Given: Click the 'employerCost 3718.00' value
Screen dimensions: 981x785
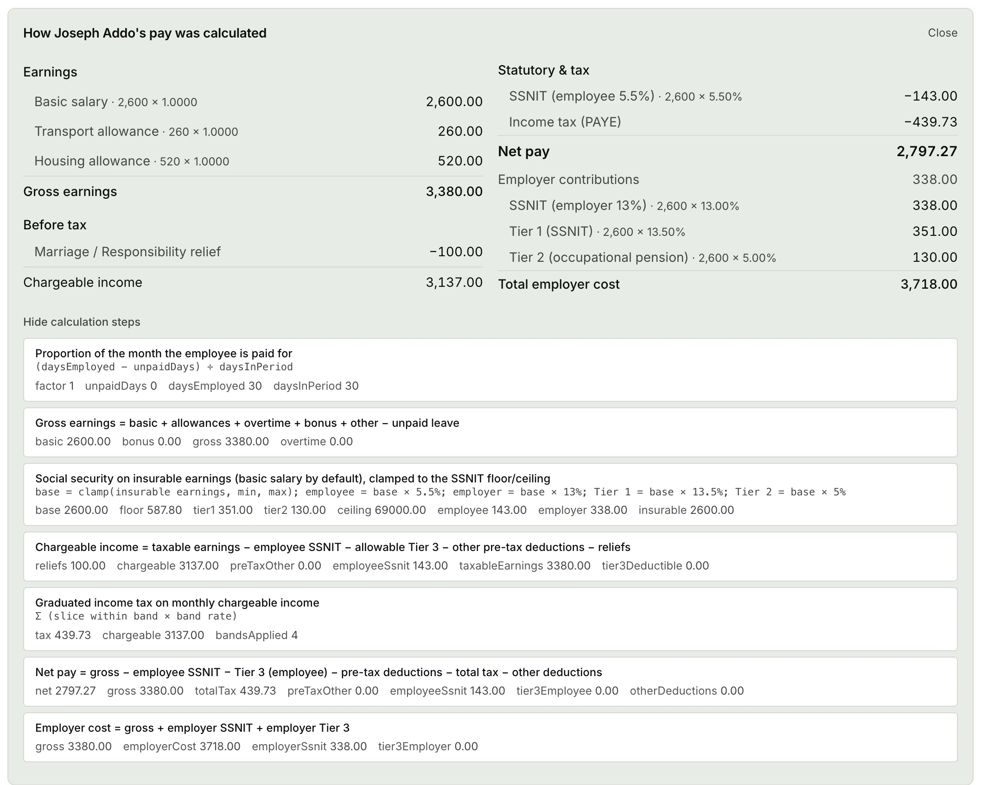Looking at the screenshot, I should tap(182, 747).
